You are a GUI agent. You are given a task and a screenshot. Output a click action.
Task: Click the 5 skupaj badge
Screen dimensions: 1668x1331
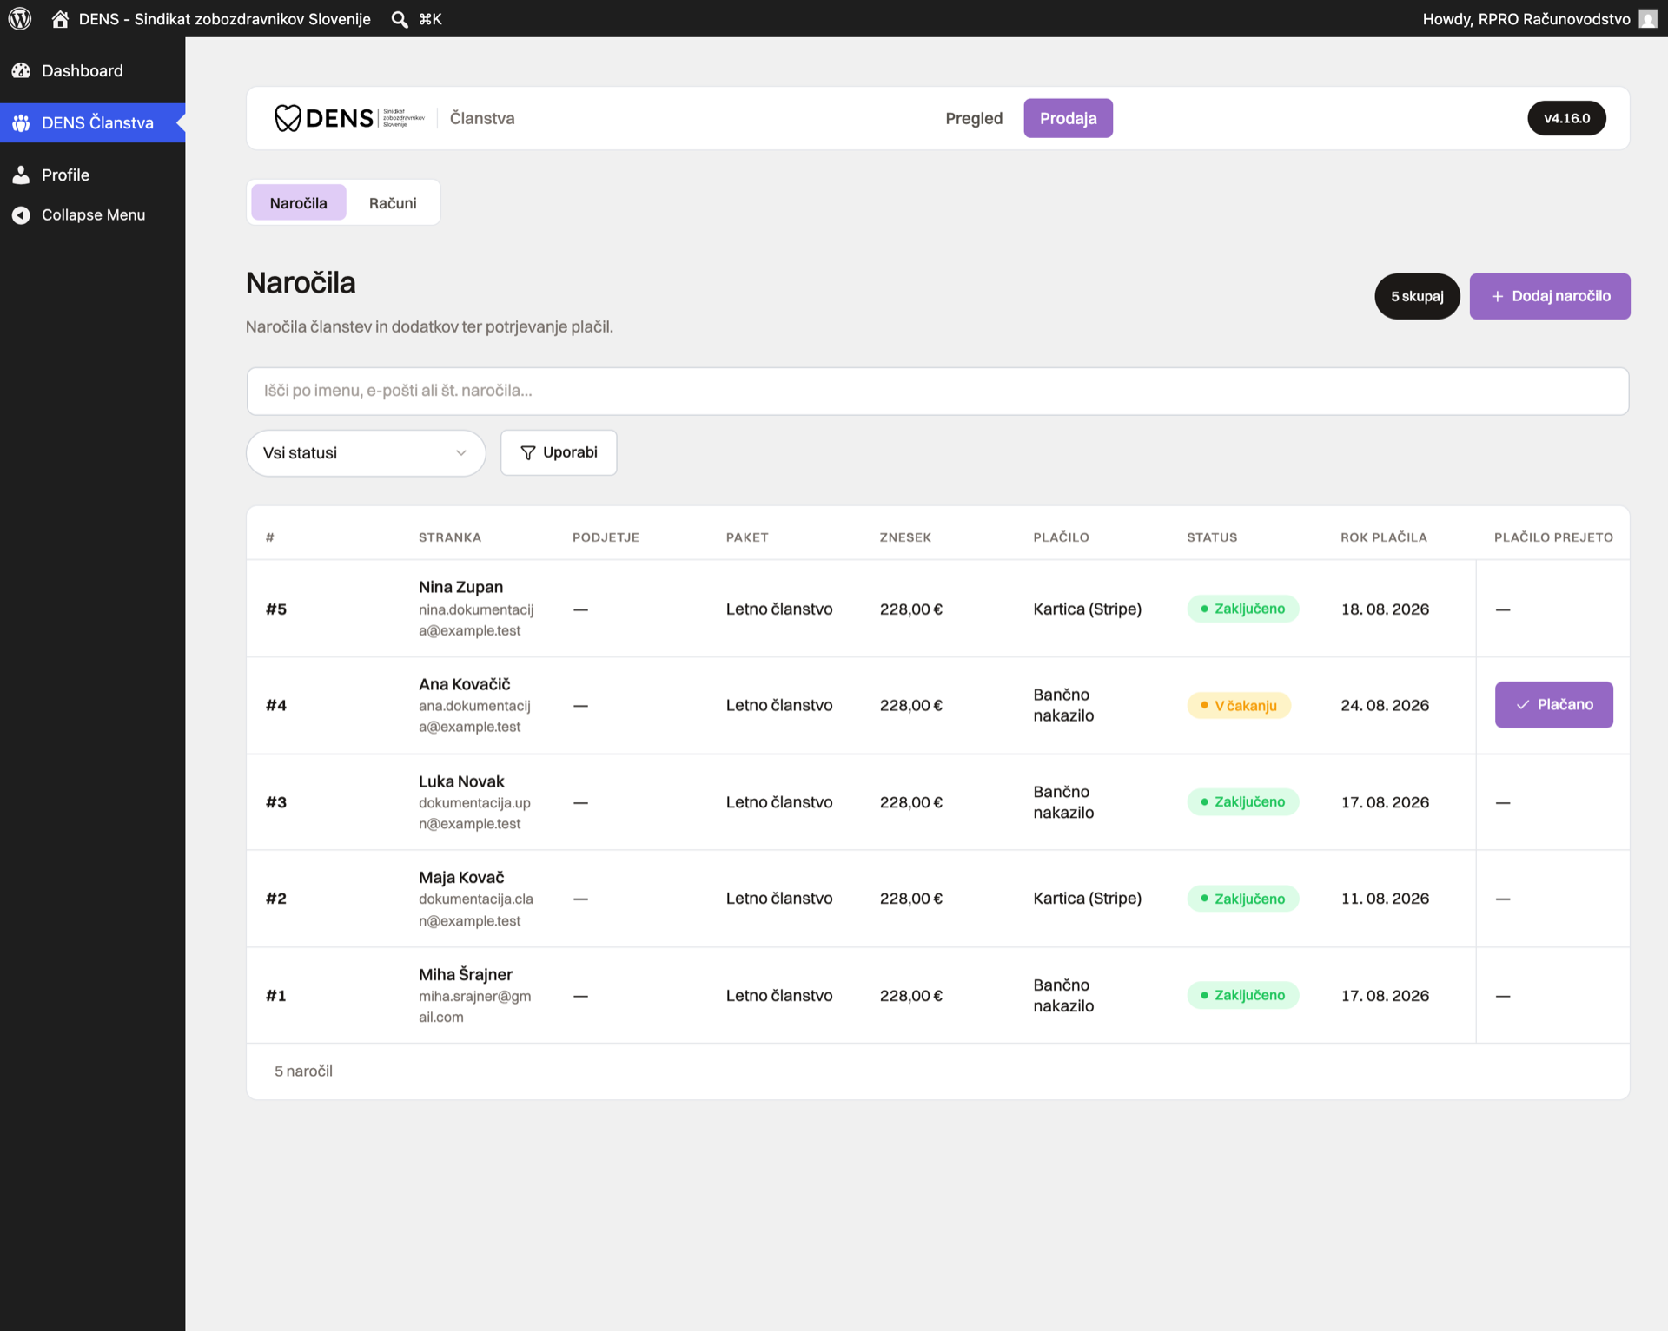[x=1417, y=296]
